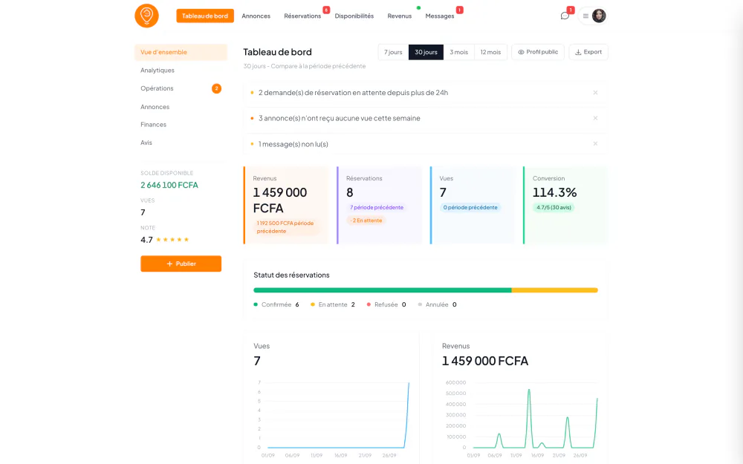Switch to the 12 mois period
The width and height of the screenshot is (743, 464).
tap(490, 52)
